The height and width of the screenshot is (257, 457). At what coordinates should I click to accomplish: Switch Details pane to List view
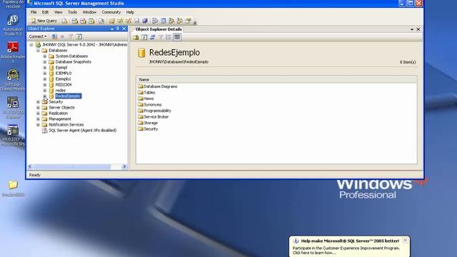(169, 37)
